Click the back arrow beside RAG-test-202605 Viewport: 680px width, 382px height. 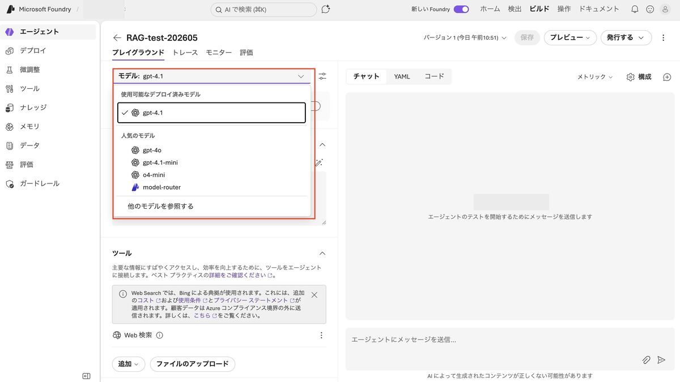tap(117, 38)
